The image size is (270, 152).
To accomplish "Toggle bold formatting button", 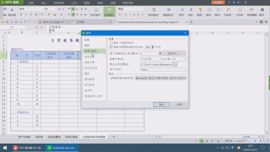I will [x=21, y=15].
